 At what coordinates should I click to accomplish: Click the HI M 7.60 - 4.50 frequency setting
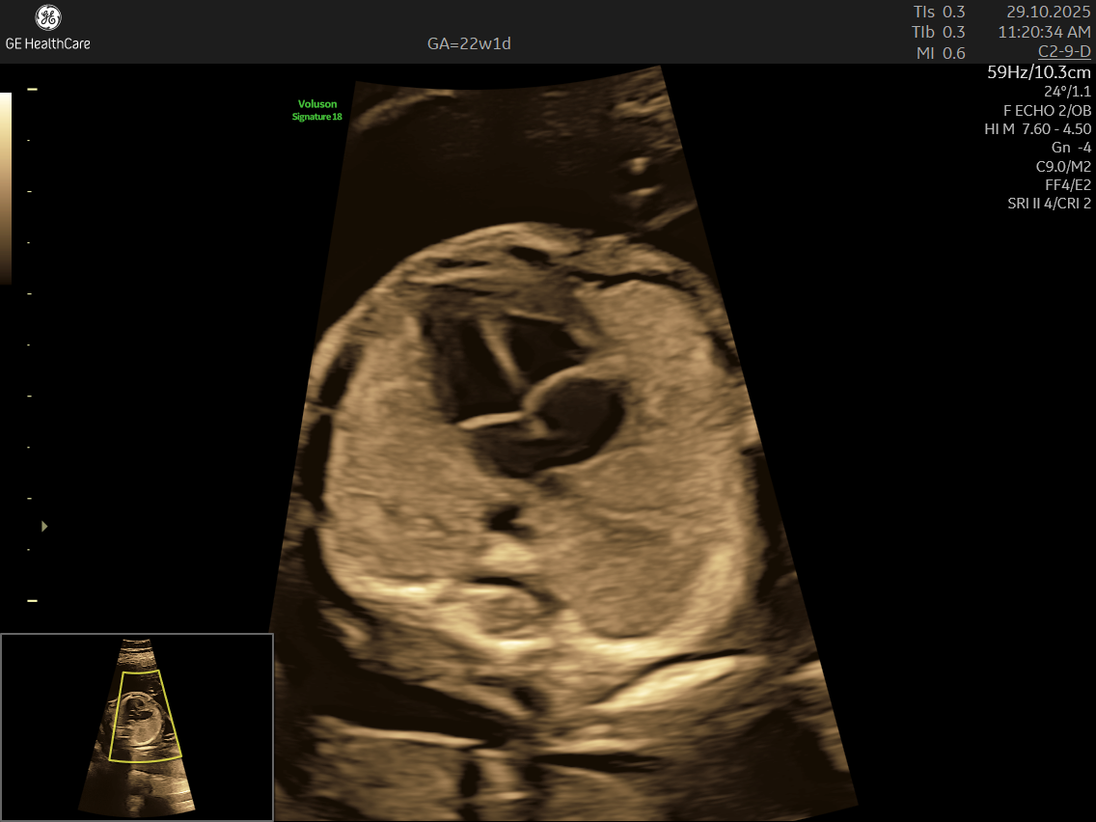(x=1037, y=129)
